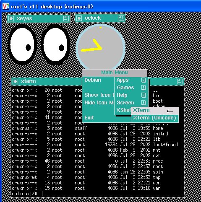Click the '16384' size value in xterm
Viewport: 201px width, 202px height.
(111, 145)
